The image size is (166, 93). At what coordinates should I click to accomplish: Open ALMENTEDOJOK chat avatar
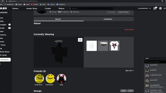pyautogui.click(x=147, y=76)
